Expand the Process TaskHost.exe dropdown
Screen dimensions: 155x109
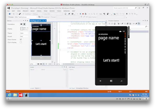(26, 17)
